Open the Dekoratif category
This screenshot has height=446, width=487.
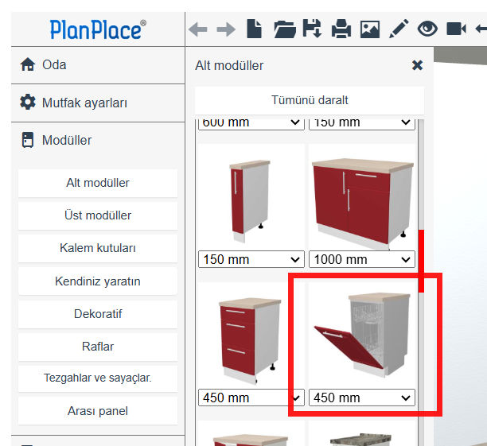coord(98,314)
